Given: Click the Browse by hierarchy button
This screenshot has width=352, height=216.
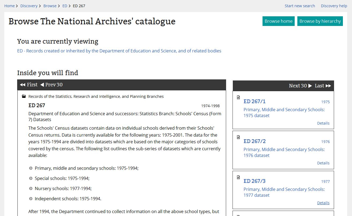Looking at the screenshot, I should [x=320, y=21].
